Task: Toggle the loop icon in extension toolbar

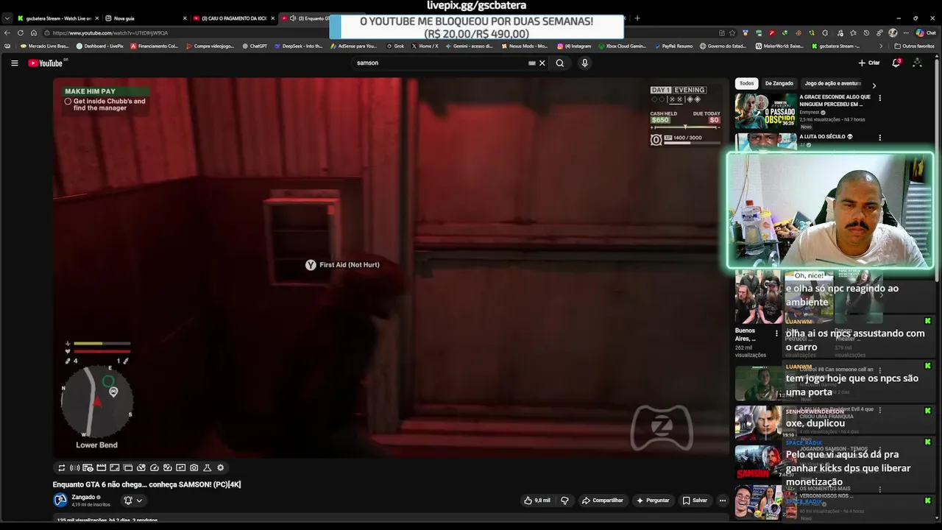Action: (62, 467)
